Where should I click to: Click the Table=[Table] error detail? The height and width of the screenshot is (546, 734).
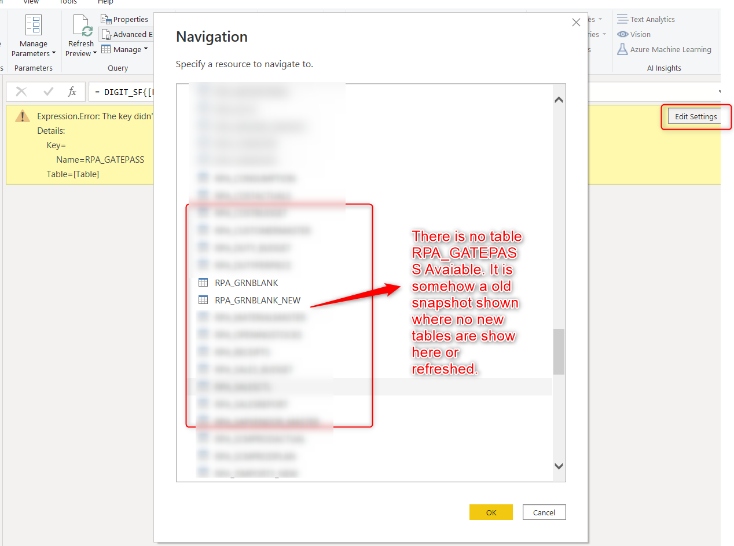pyautogui.click(x=73, y=174)
